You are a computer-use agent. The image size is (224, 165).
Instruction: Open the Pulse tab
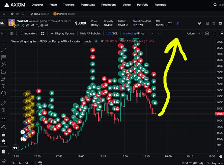pos(53,5)
